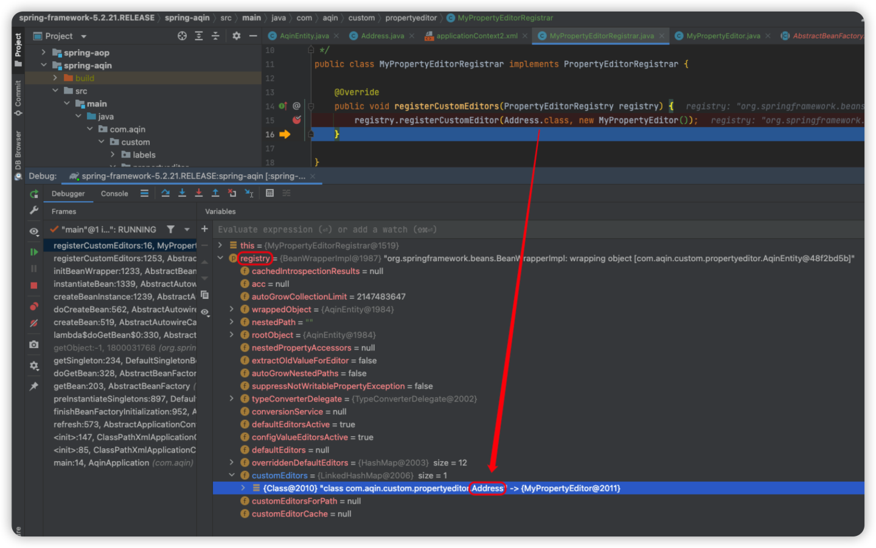Stop the debug session with the red square
This screenshot has height=548, width=876.
34,285
